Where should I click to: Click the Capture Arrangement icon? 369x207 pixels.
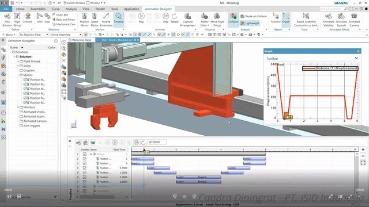click(x=187, y=20)
